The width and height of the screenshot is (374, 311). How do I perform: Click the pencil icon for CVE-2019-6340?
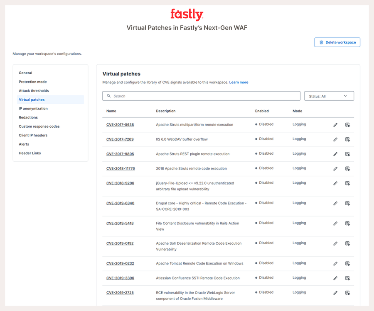pos(335,203)
